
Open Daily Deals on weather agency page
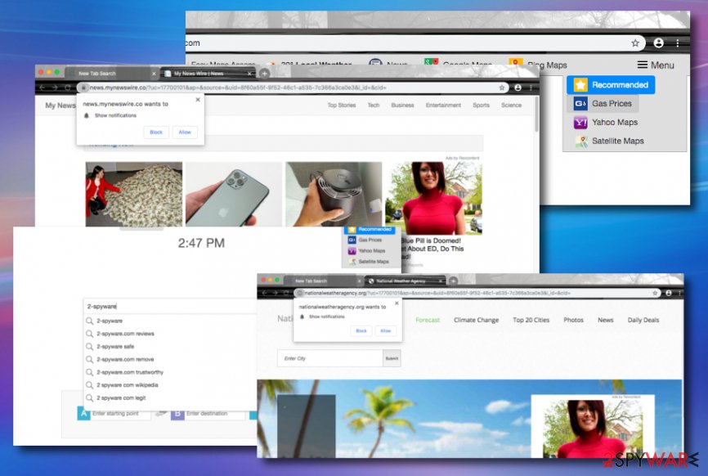pos(643,320)
